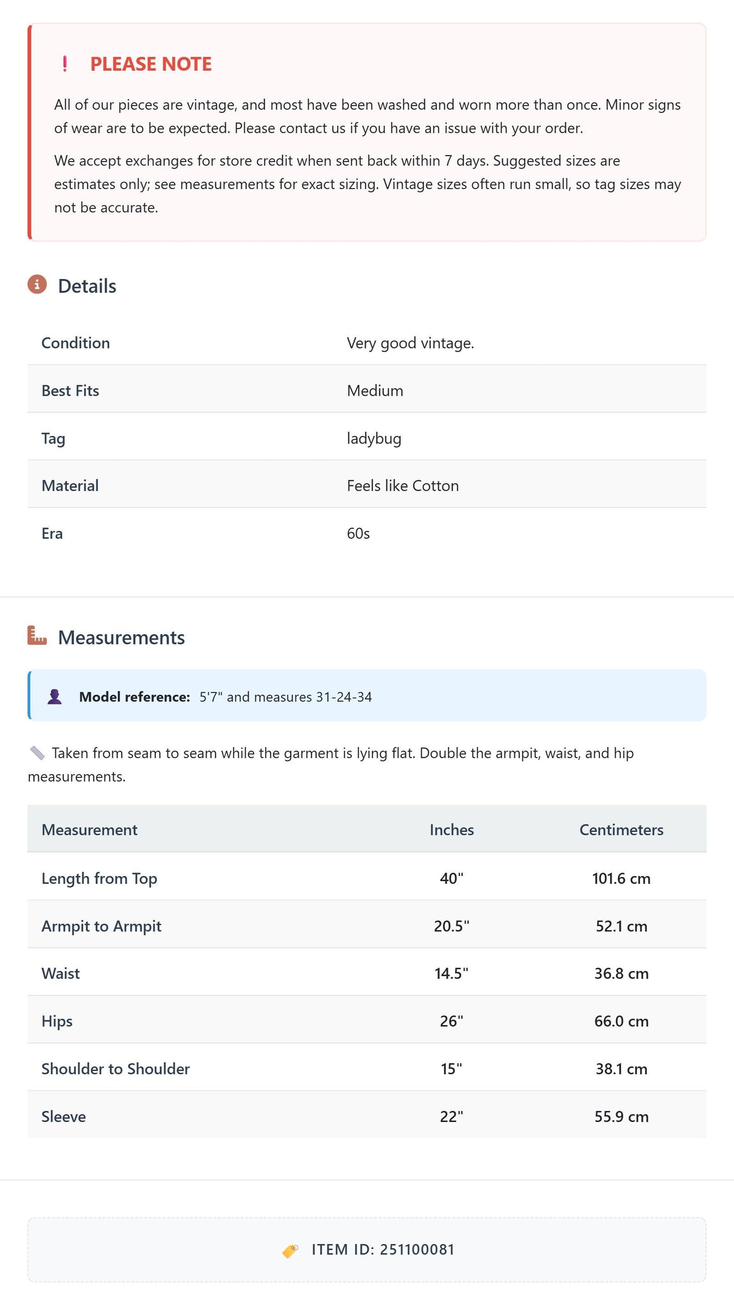Click the Best Fits value 'Medium'
Screen dimensions: 734x1306
point(375,391)
